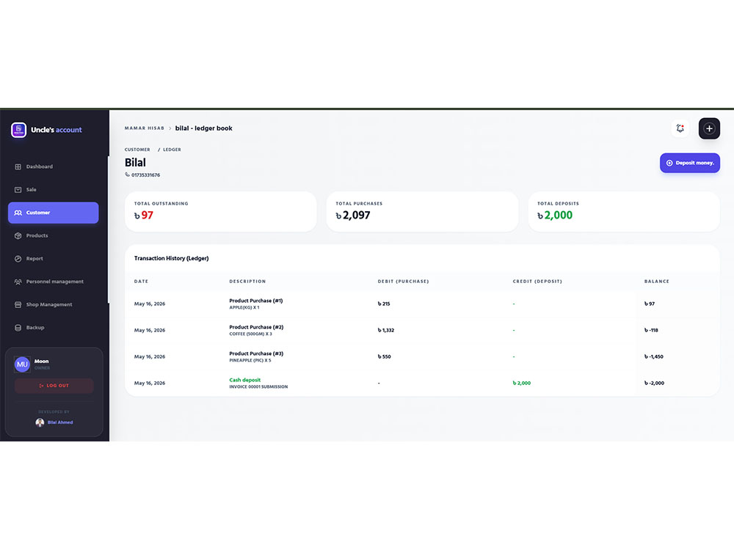Click the LEDGER breadcrumb text
Image resolution: width=734 pixels, height=550 pixels.
172,150
